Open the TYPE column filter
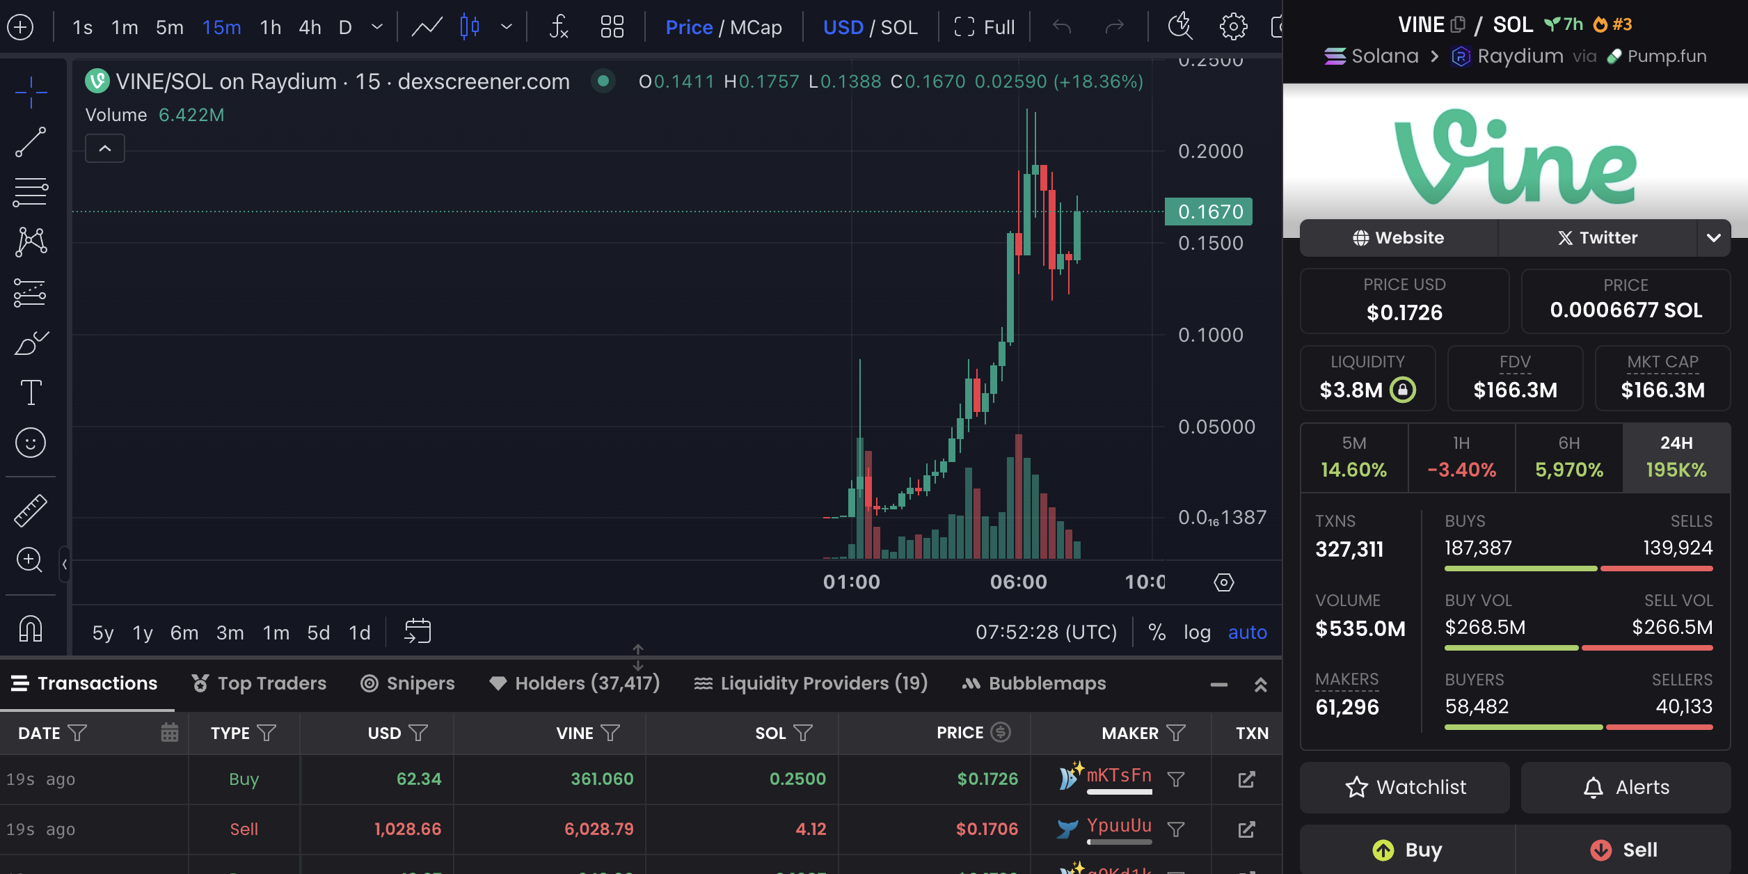The height and width of the screenshot is (874, 1748). [x=267, y=732]
